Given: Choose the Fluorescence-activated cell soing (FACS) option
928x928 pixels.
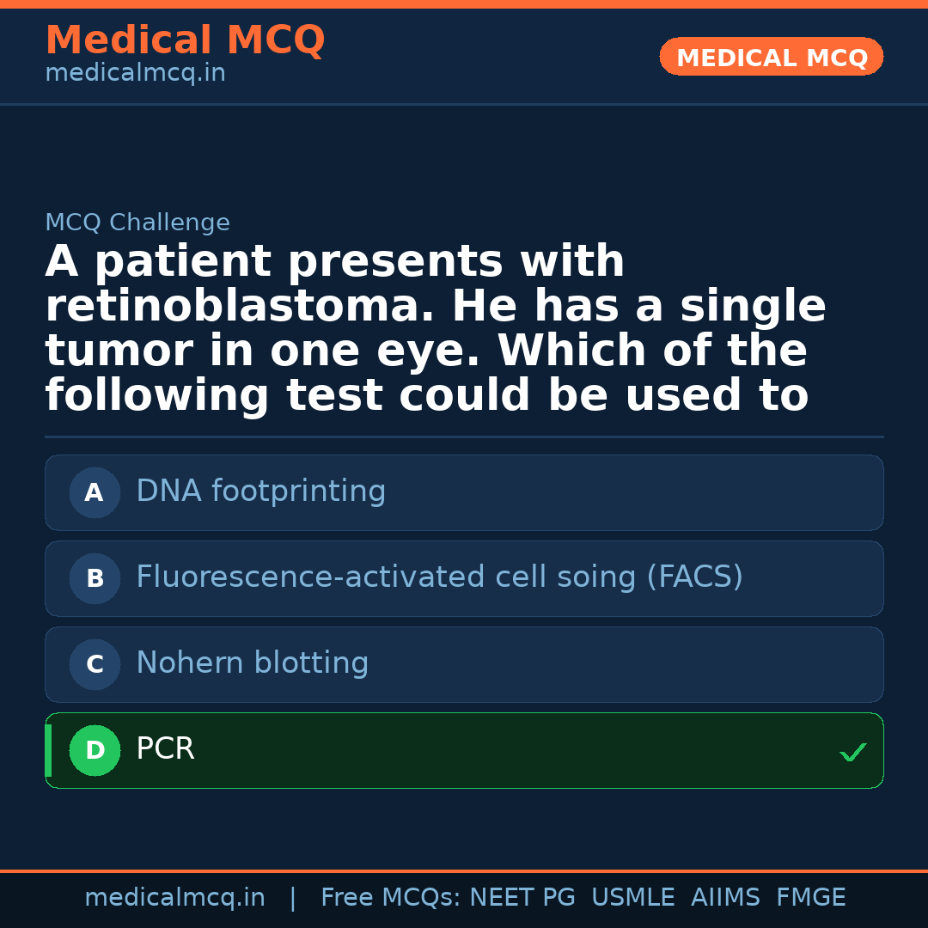Looking at the screenshot, I should pyautogui.click(x=464, y=578).
